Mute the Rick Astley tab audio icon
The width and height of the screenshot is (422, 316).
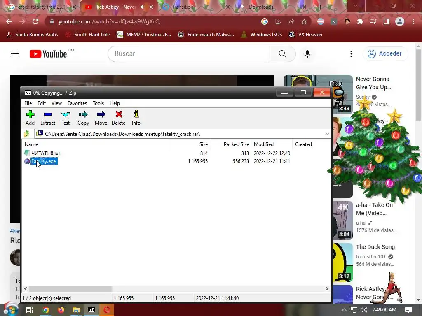tap(142, 7)
